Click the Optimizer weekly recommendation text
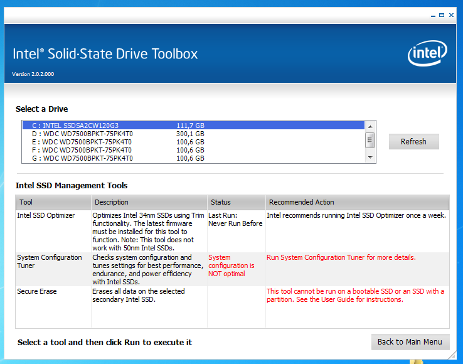This screenshot has height=364, width=463. click(x=356, y=215)
